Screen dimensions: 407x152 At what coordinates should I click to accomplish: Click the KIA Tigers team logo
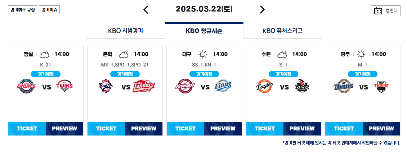point(382,86)
